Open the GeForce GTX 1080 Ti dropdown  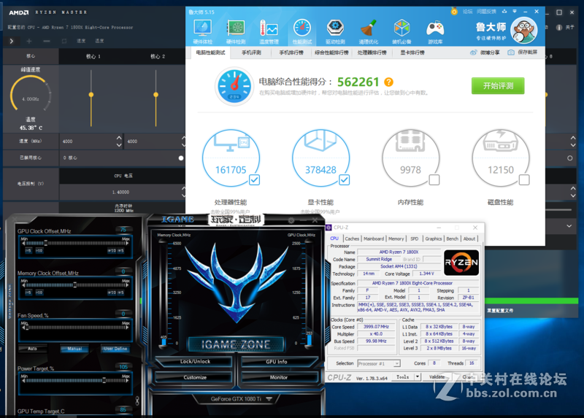click(269, 399)
